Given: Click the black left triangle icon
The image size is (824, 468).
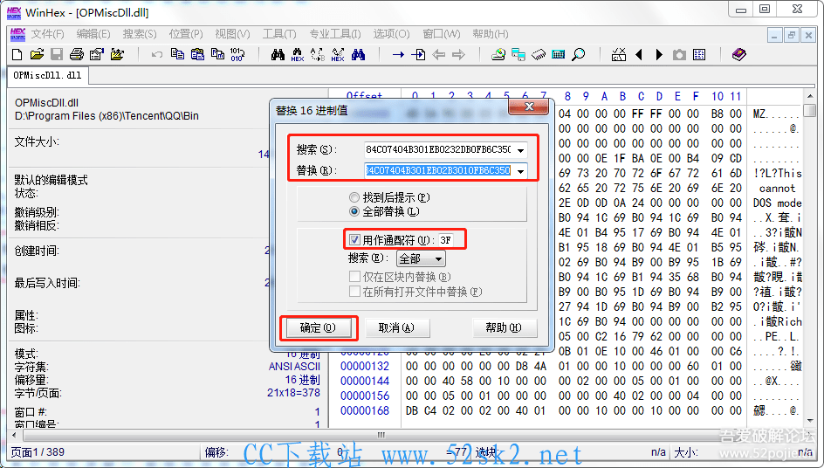Looking at the screenshot, I should click(639, 55).
